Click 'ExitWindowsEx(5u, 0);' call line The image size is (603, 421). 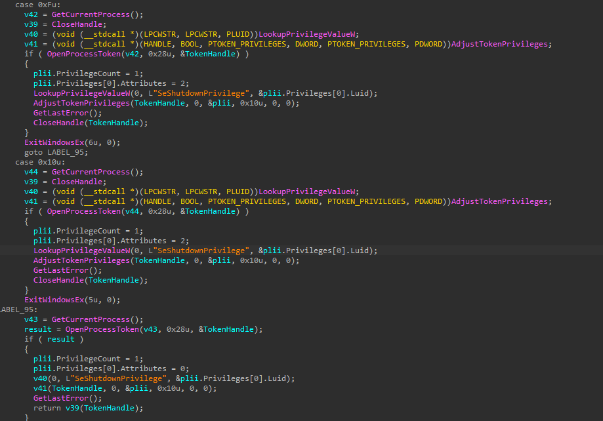[x=72, y=300]
